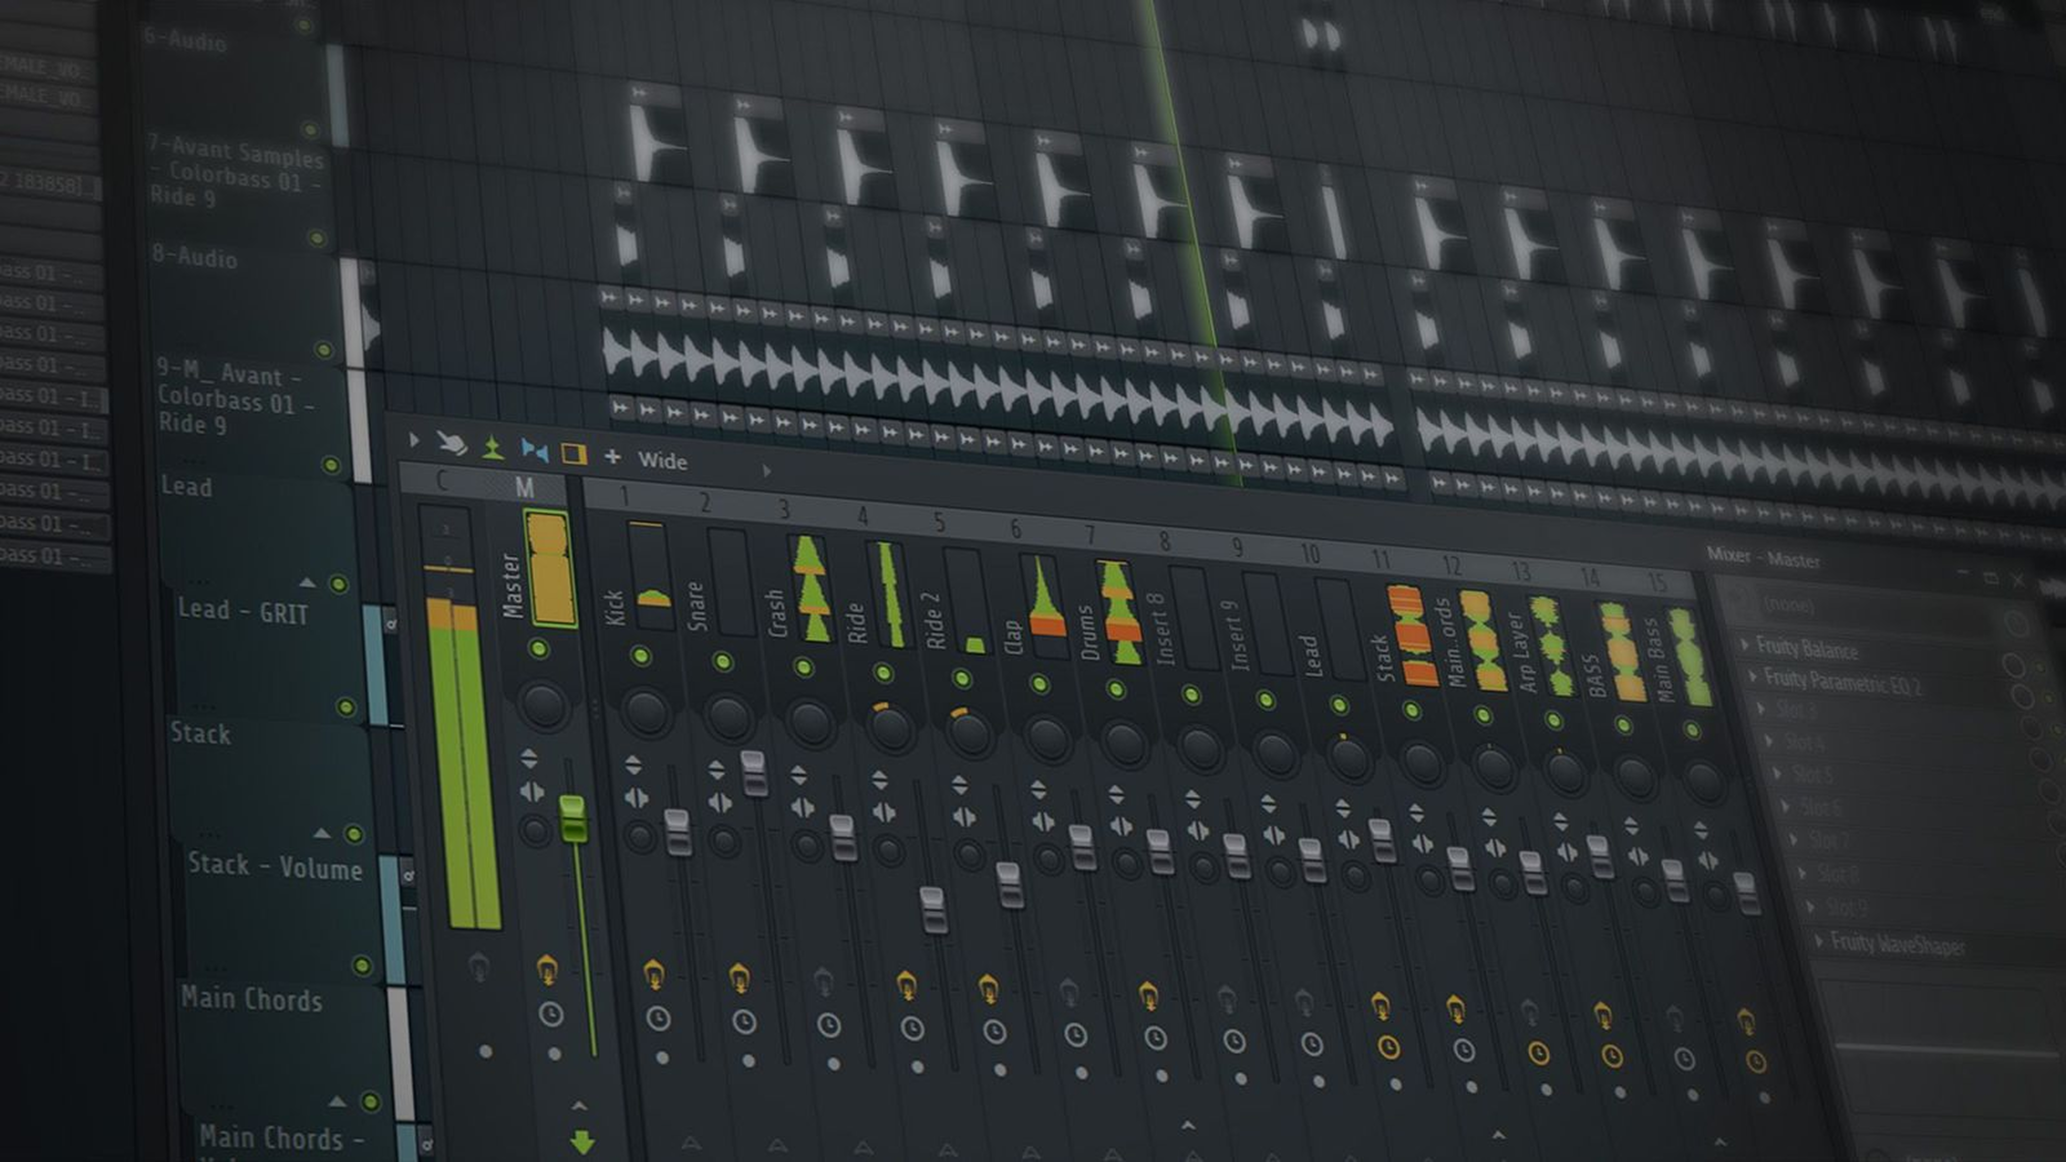The width and height of the screenshot is (2066, 1162).
Task: Click the orange square view icon in mixer toolbar
Action: click(574, 454)
